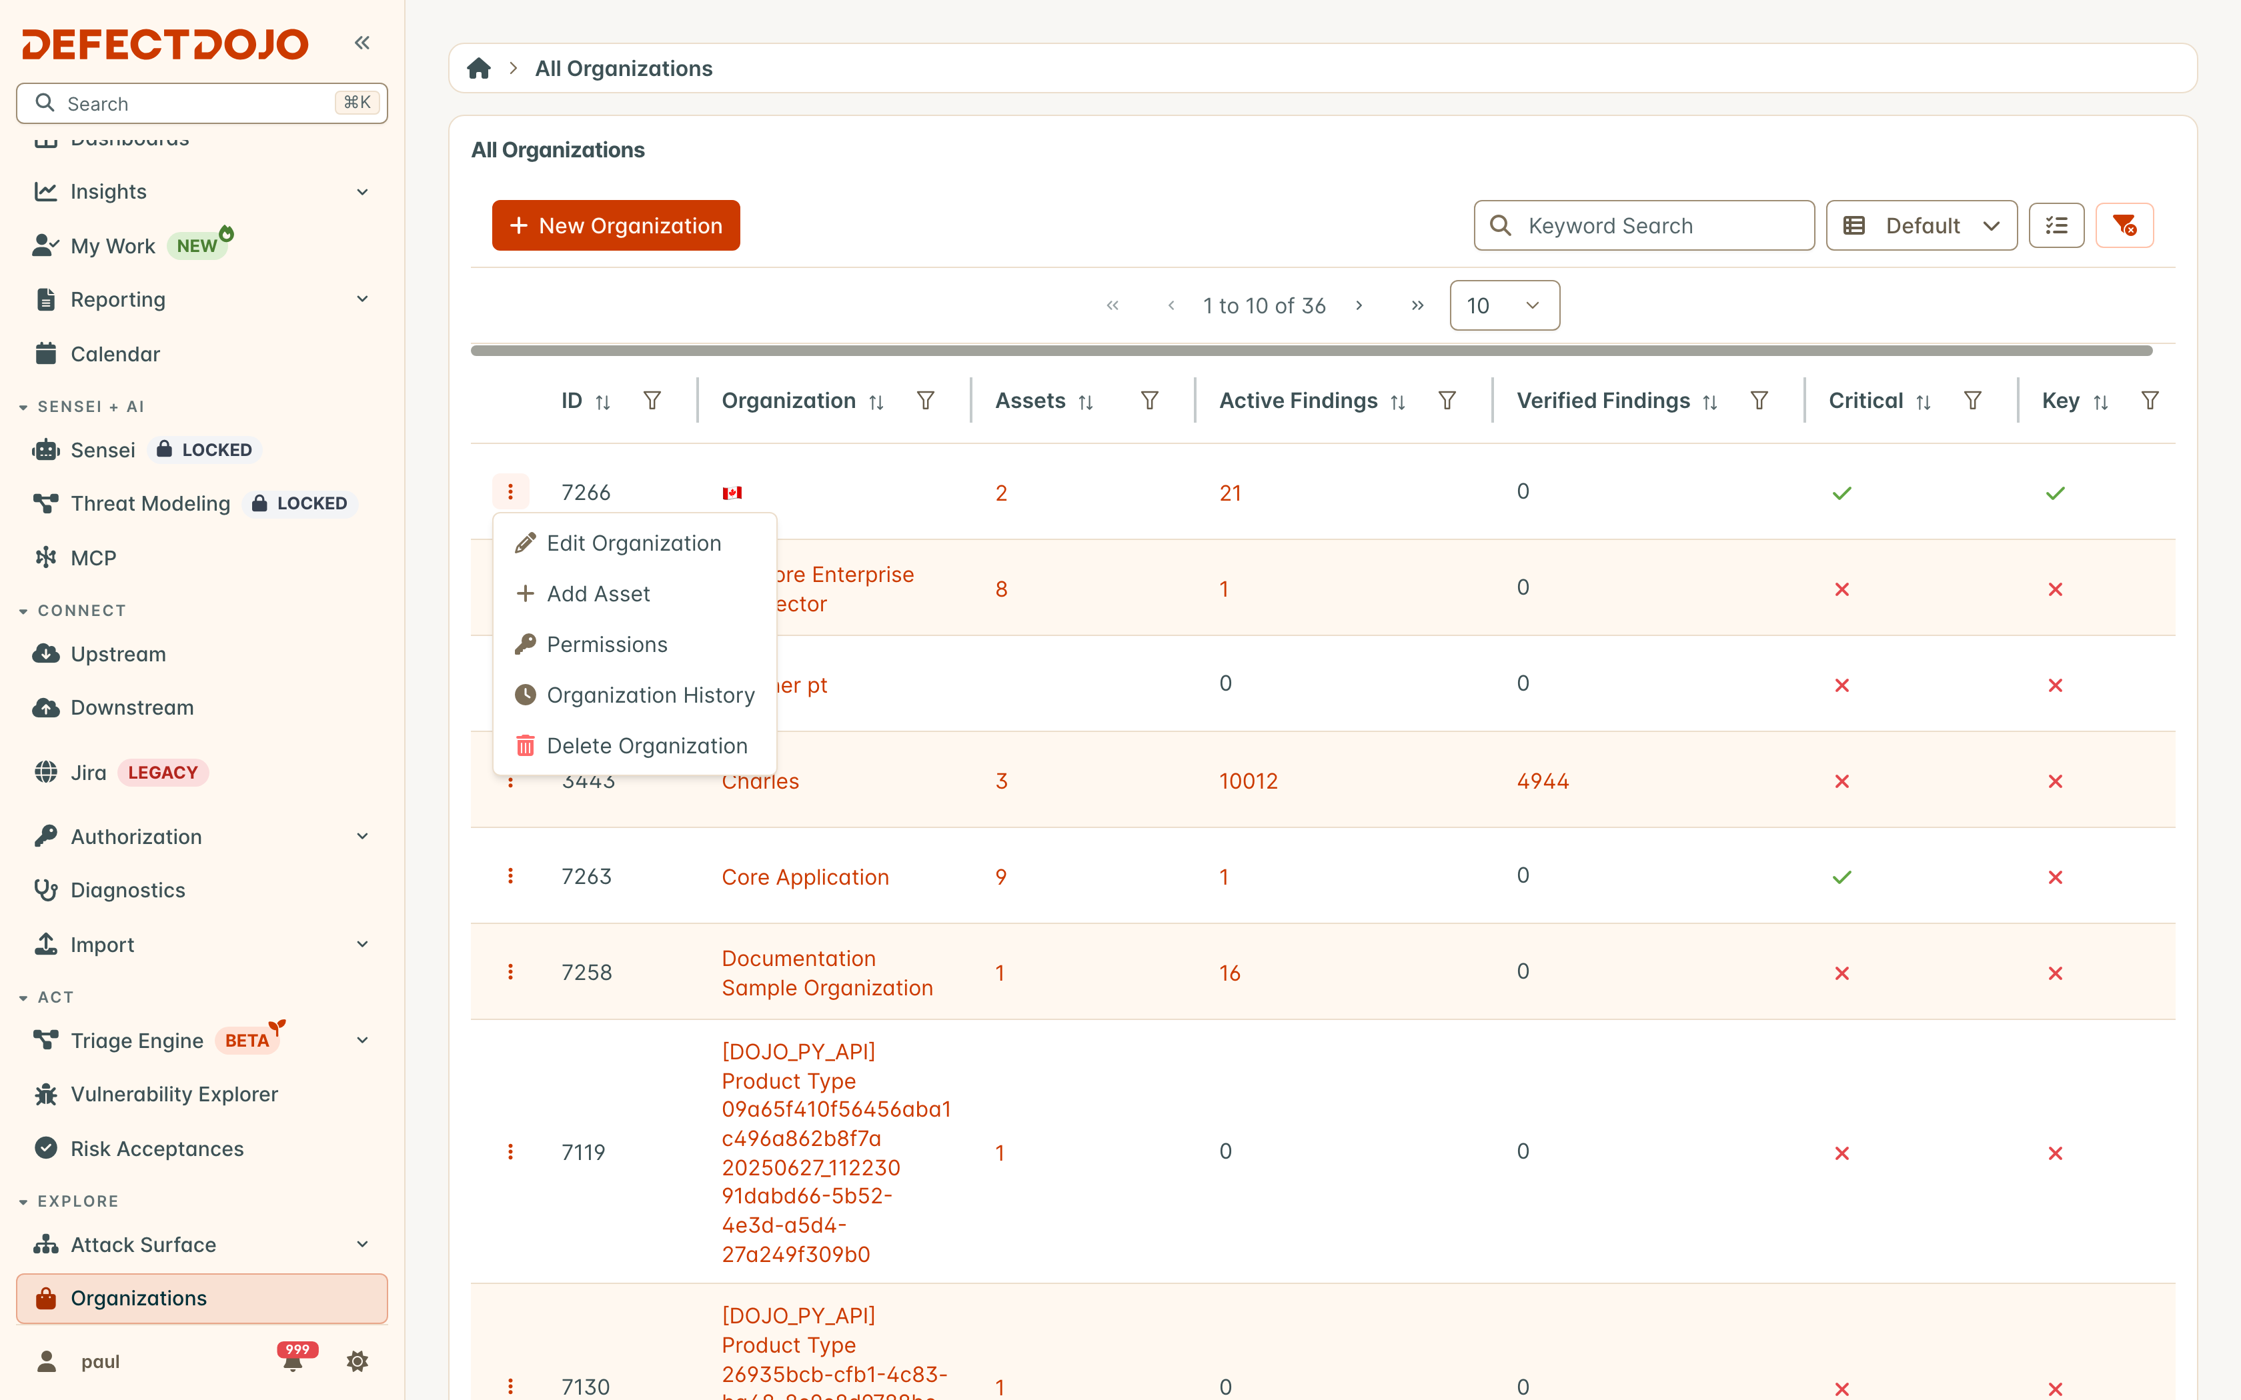Open Risk Acceptances in sidebar

pos(202,1148)
